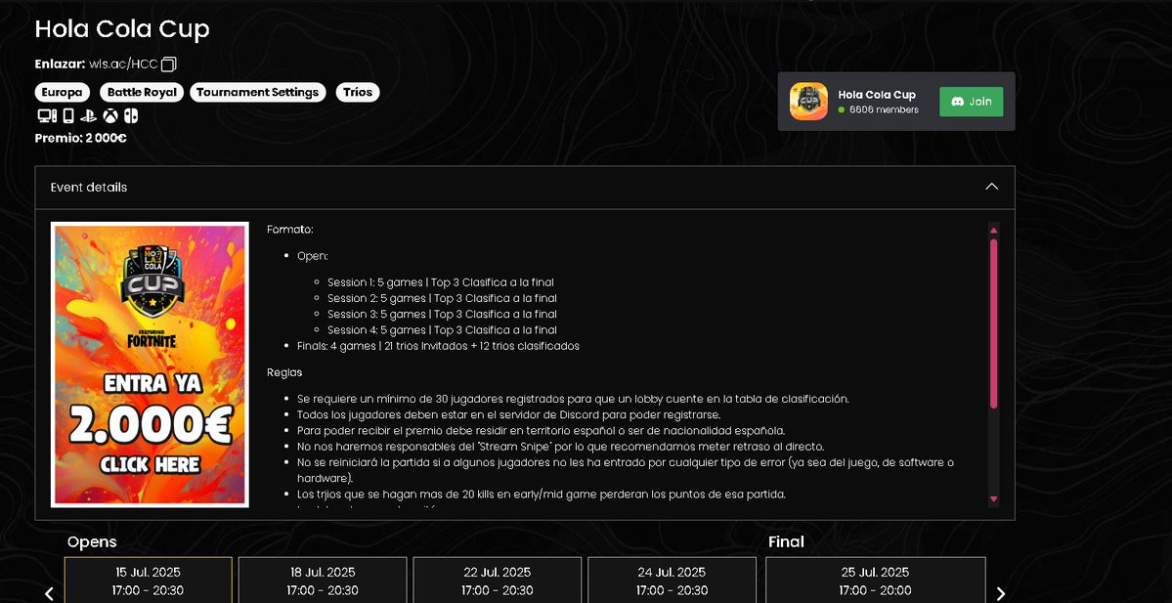Select the Tríos tag

pos(358,92)
